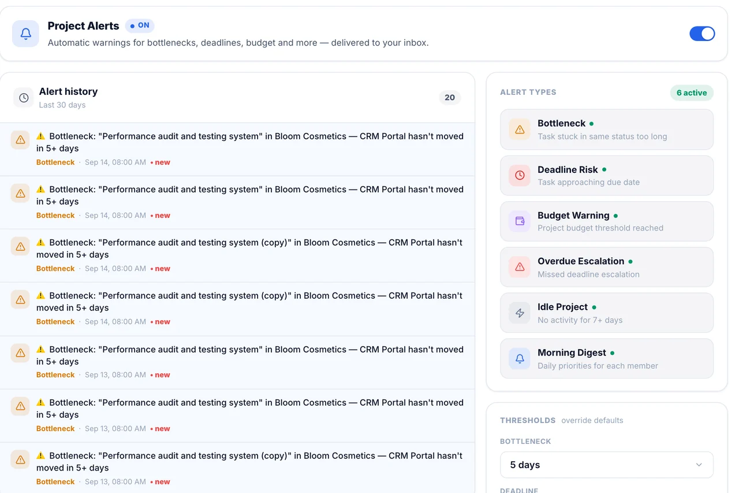Click the Budget Warning wallet icon
739x493 pixels.
(x=520, y=221)
